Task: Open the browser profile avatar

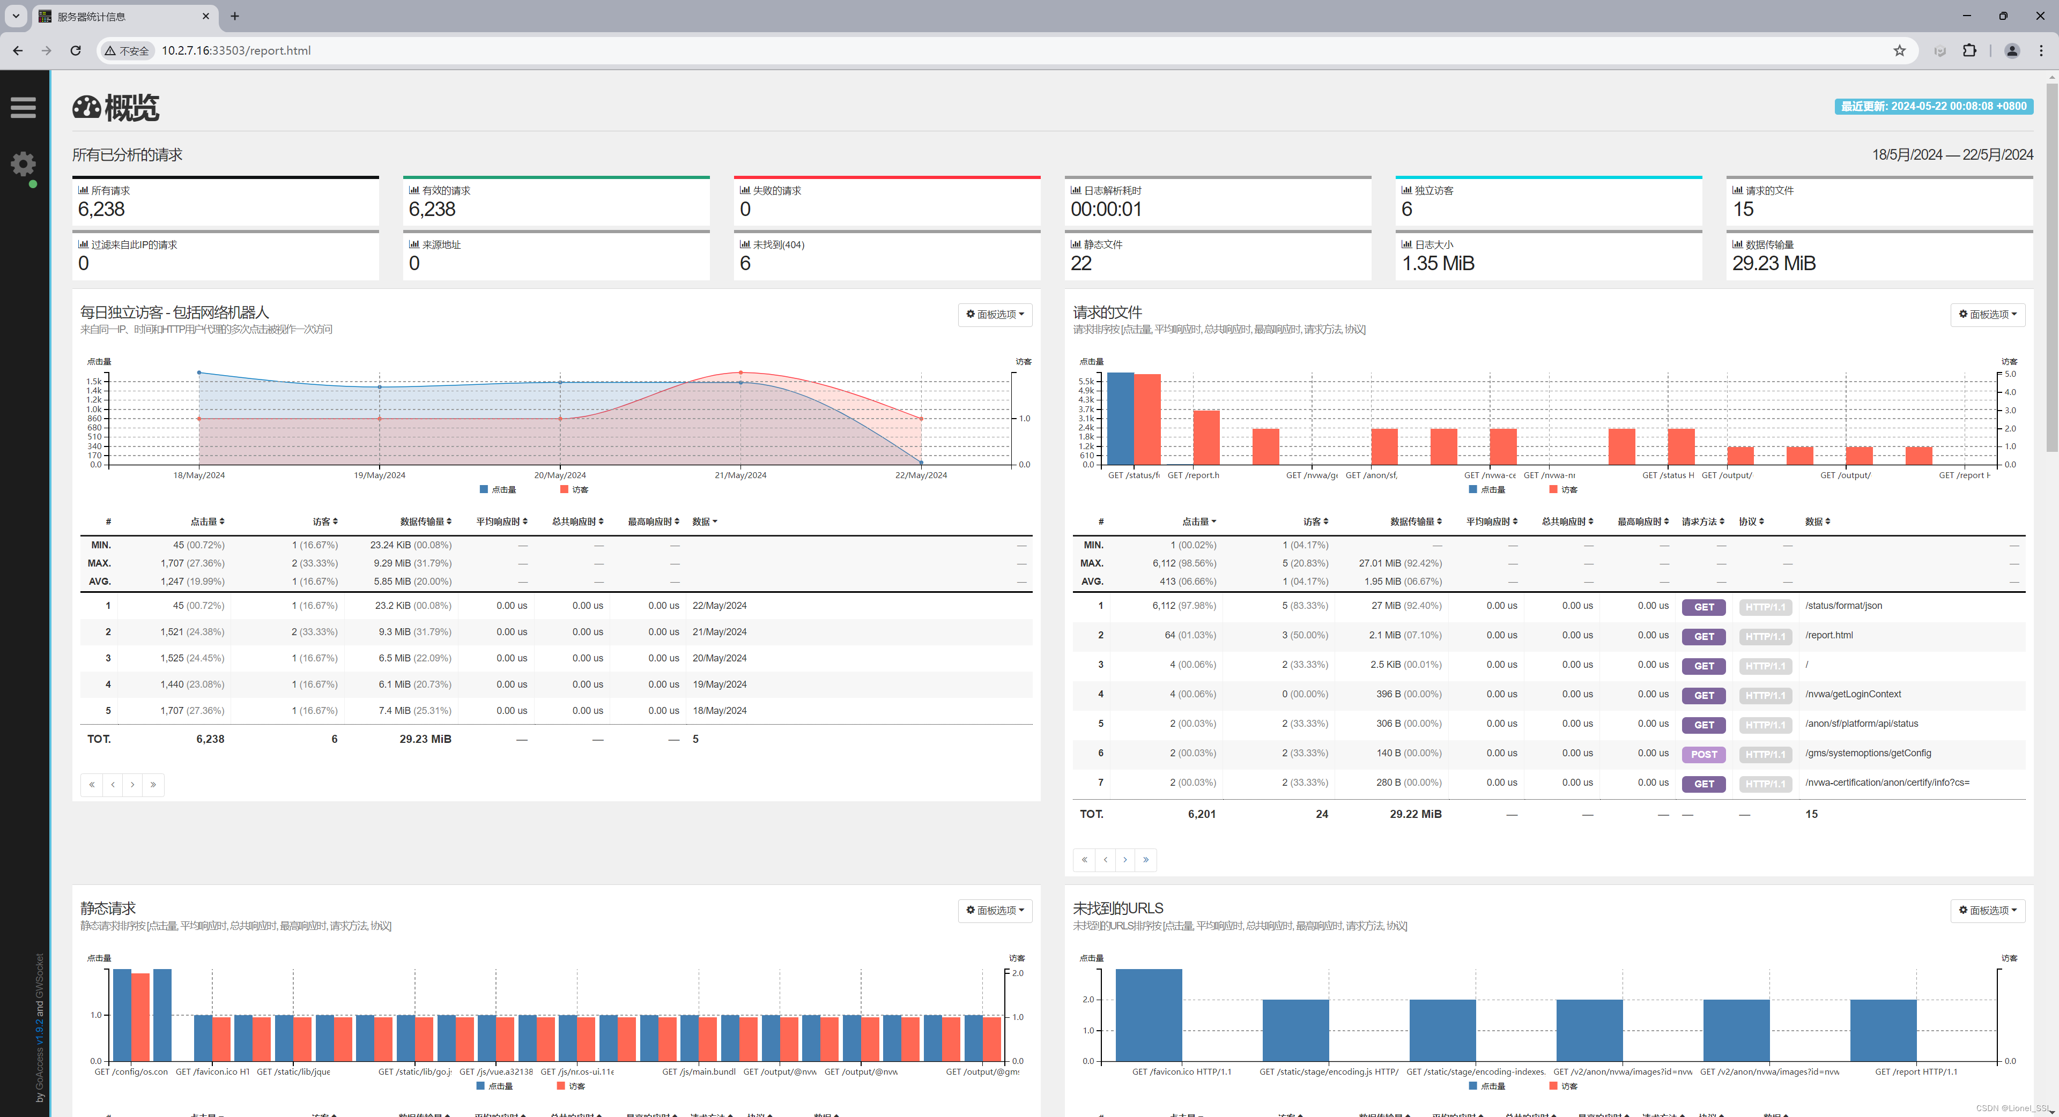Action: [2012, 50]
